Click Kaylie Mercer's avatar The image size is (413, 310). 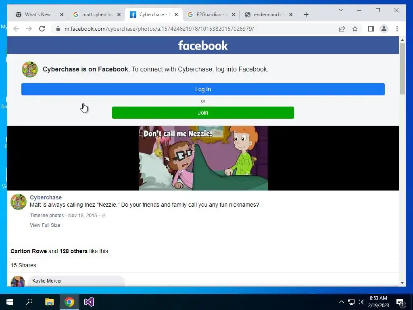[x=18, y=281]
